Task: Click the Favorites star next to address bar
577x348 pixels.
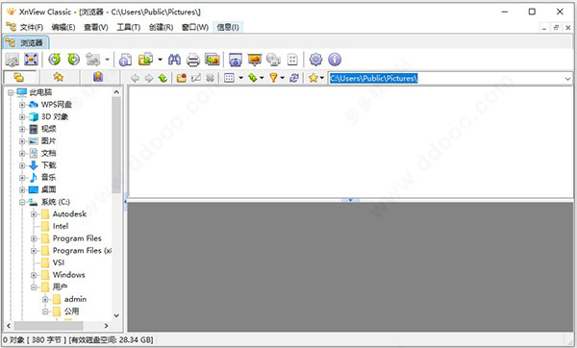Action: [x=314, y=78]
